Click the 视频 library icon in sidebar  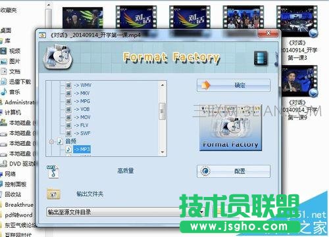3,51
